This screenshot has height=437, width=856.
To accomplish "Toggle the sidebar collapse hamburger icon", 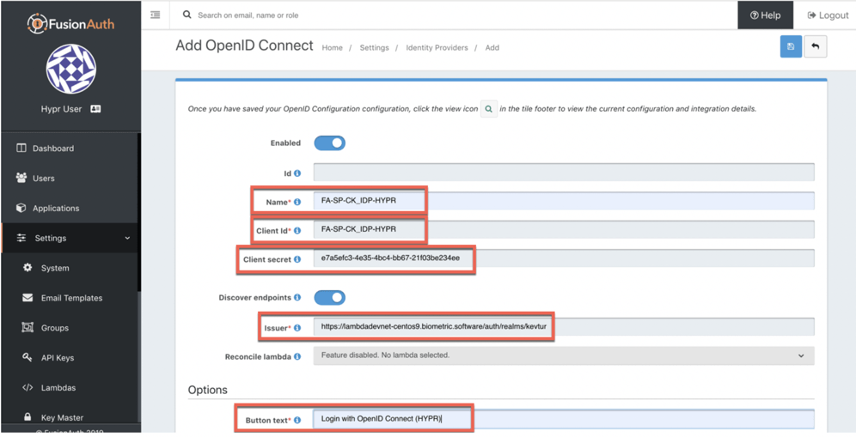I will tap(155, 15).
